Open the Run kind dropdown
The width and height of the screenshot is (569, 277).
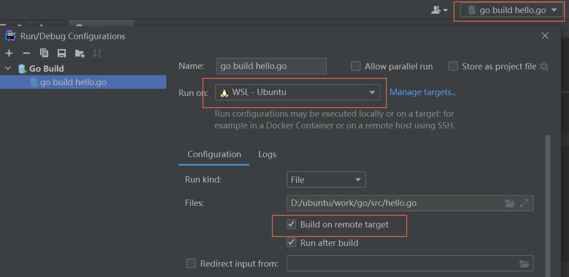[x=326, y=180]
